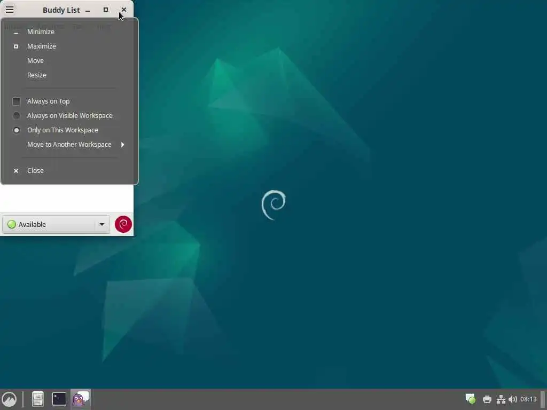
Task: Click the show desktop strip at panel edge
Action: pyautogui.click(x=543, y=399)
